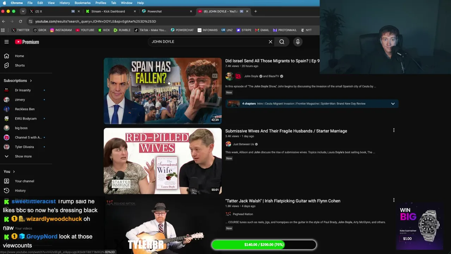Screen dimensions: 451x254
Task: Open the RUMBLE bookmark
Action: 122,30
